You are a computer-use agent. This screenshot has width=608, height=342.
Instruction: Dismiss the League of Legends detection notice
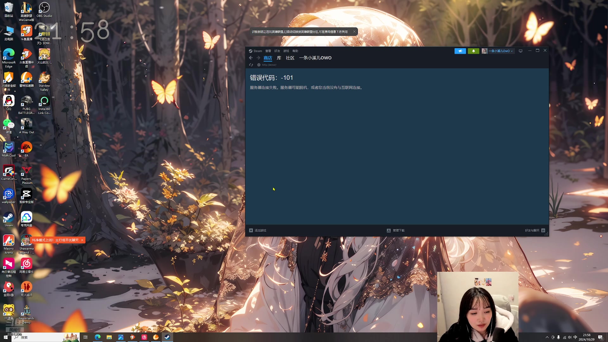(354, 32)
